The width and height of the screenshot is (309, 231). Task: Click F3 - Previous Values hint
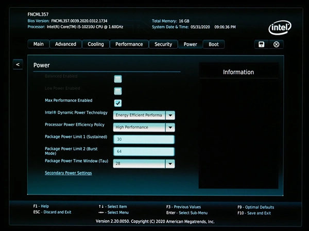183,207
